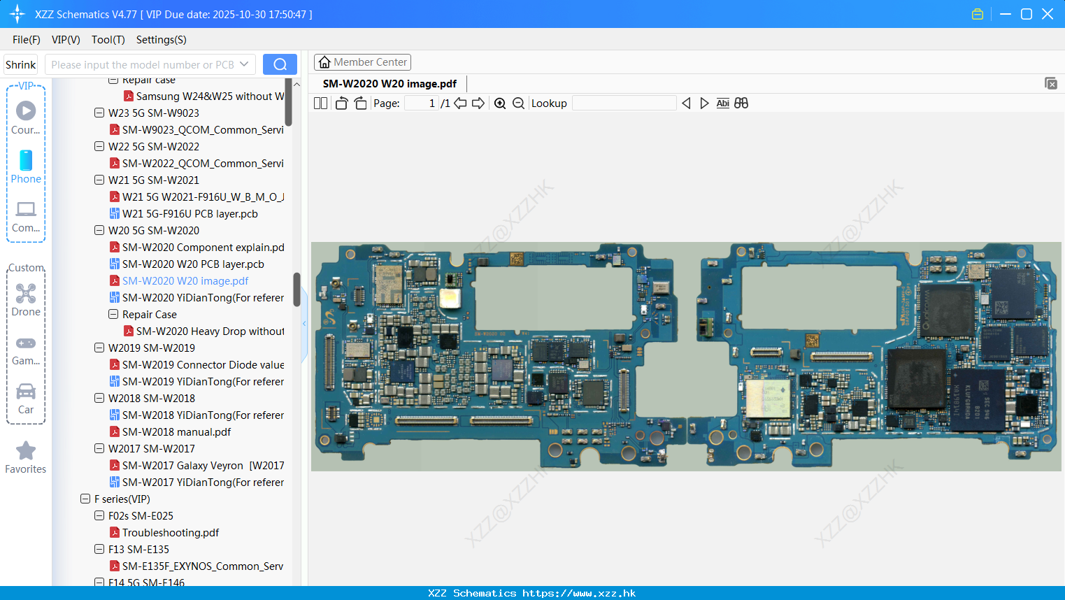
Task: Open the Drone category
Action: pyautogui.click(x=26, y=300)
